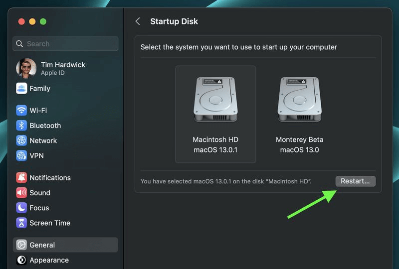Open Wi-Fi settings icon
This screenshot has width=399, height=269.
pyautogui.click(x=21, y=111)
